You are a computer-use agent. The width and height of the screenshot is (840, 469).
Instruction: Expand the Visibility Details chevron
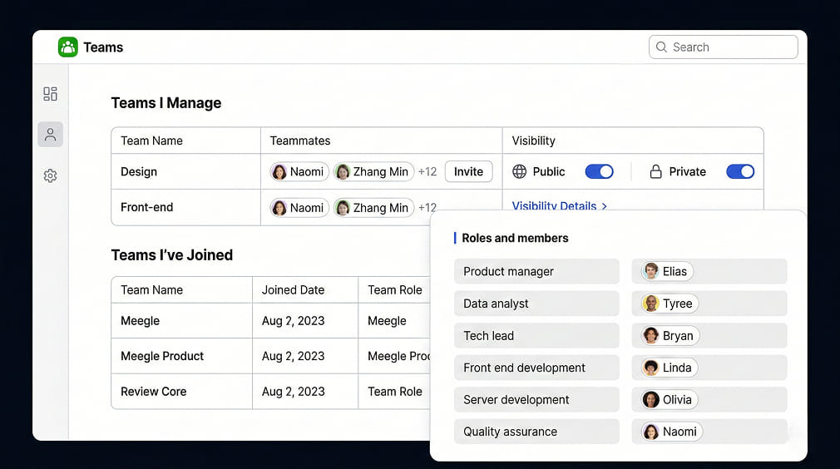pyautogui.click(x=605, y=206)
